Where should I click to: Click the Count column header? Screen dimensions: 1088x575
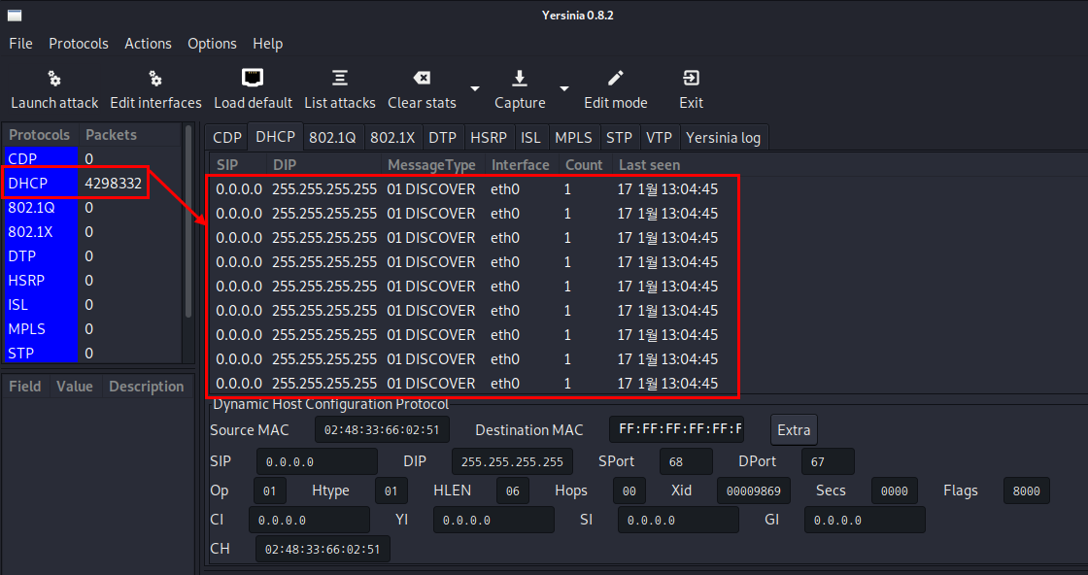585,165
